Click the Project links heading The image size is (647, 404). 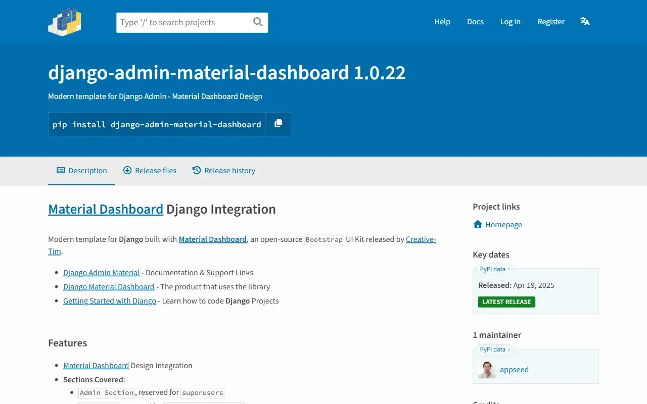tap(496, 207)
